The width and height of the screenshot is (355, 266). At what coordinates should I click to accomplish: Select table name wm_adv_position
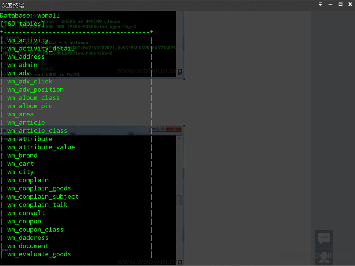[36, 89]
